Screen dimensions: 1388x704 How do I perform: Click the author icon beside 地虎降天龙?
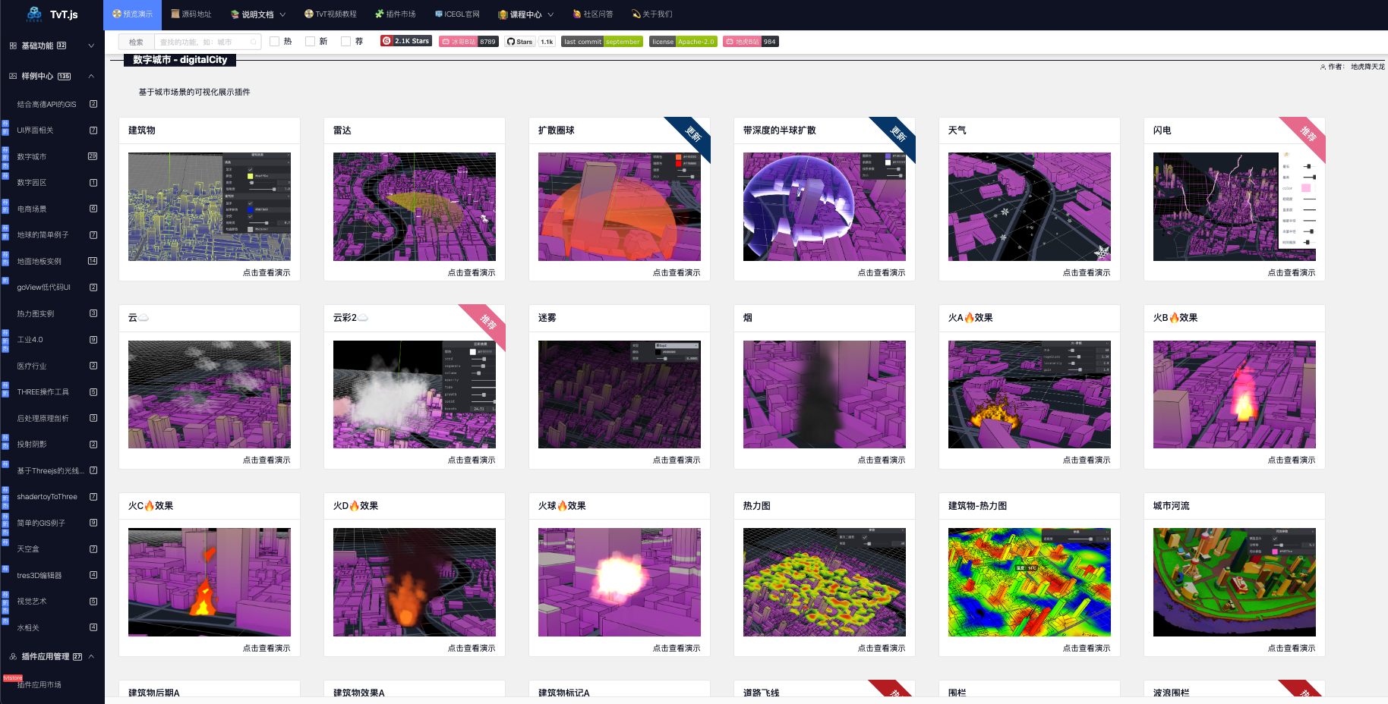tap(1323, 67)
